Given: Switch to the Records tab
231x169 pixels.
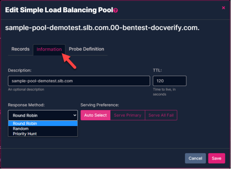Looking at the screenshot, I should (21, 49).
